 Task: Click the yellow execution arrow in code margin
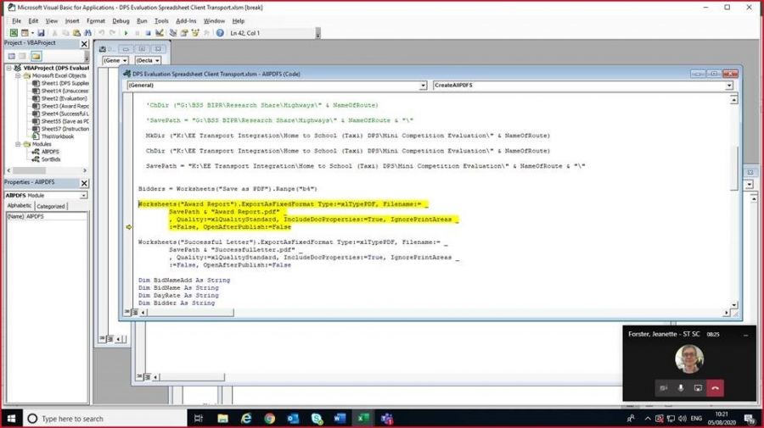pos(129,227)
